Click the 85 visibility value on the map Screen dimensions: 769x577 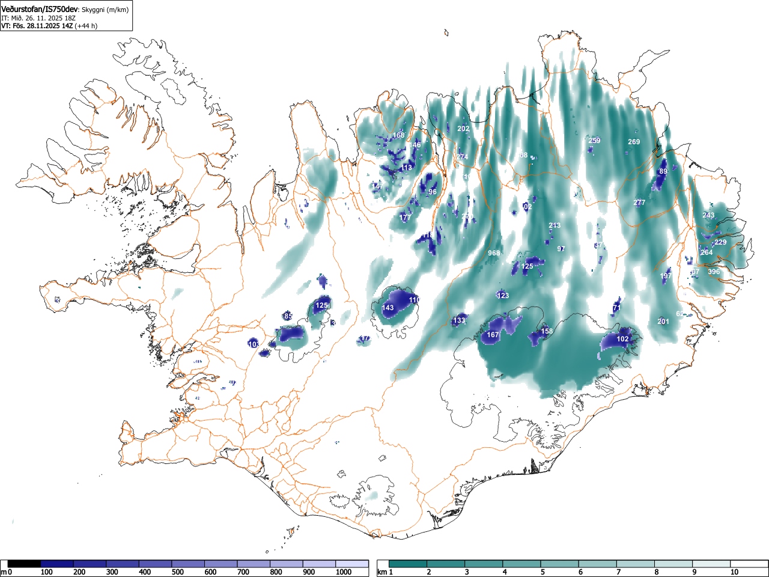[x=288, y=316]
